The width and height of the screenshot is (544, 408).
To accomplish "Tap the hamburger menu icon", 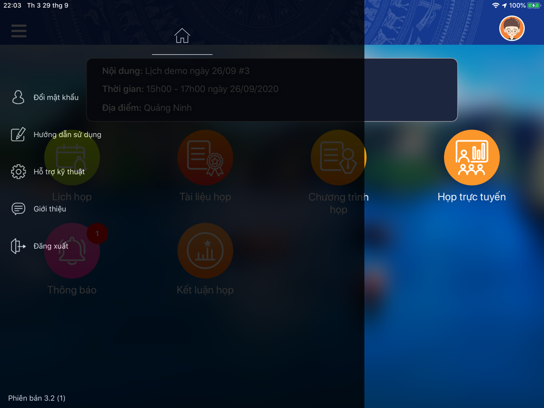I will point(18,31).
